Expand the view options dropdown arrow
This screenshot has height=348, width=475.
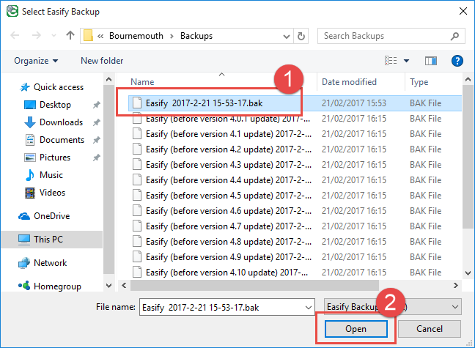[407, 61]
